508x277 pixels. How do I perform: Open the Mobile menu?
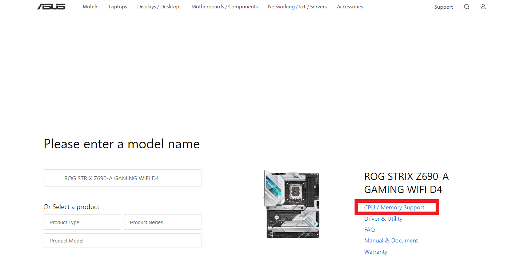pos(91,7)
